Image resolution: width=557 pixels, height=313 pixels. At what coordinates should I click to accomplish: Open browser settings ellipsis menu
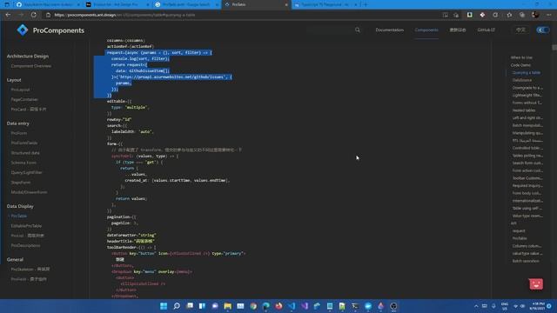click(x=549, y=15)
